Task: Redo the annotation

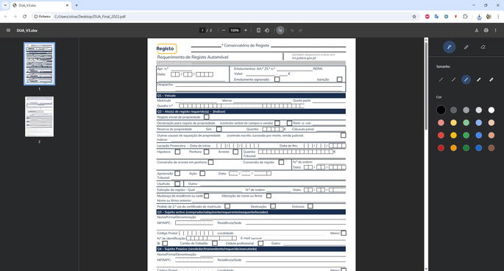Action: coord(300,31)
